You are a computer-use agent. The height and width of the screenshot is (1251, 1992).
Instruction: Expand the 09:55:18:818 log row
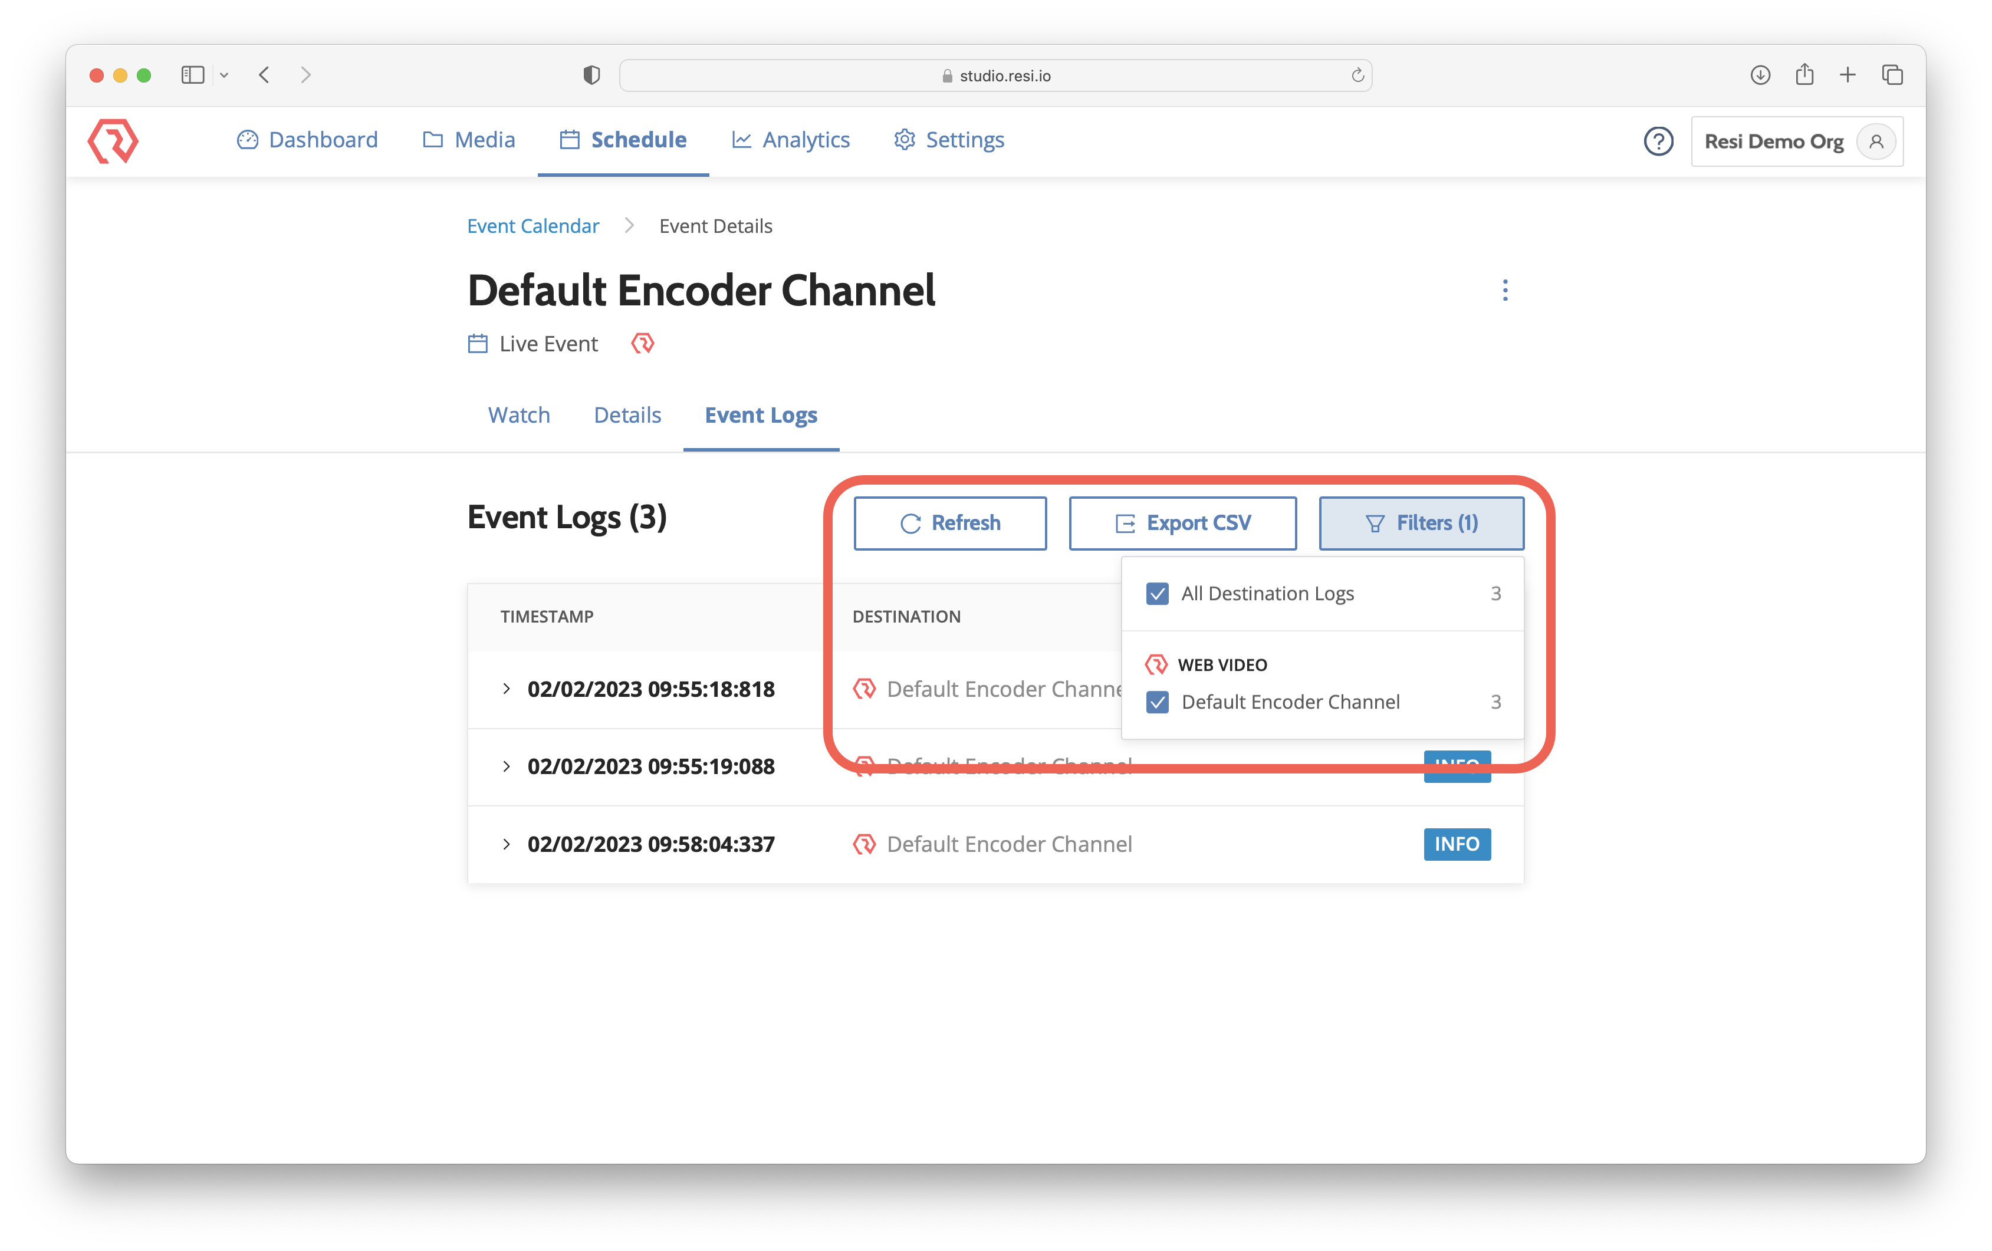[x=507, y=689]
